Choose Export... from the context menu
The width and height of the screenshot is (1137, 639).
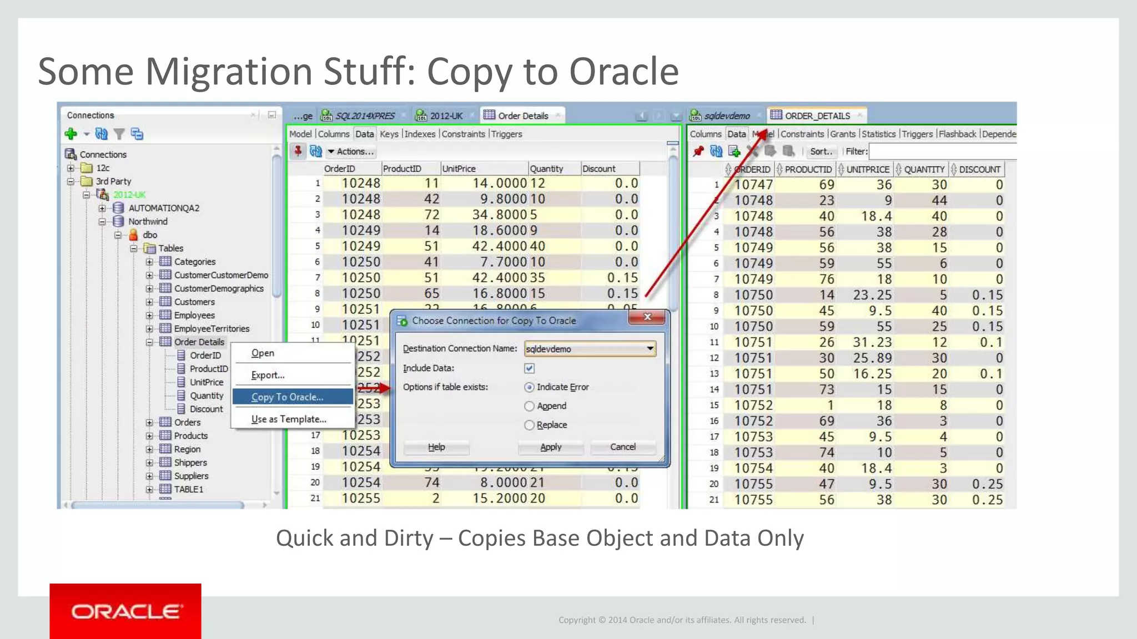click(x=293, y=375)
